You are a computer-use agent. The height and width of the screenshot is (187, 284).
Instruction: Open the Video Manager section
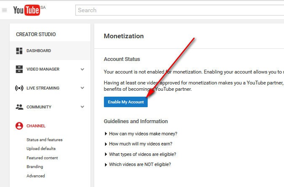click(43, 69)
